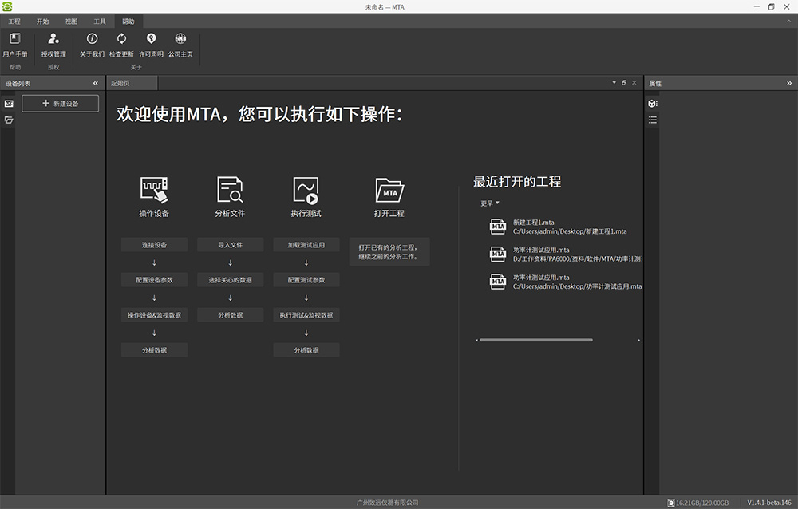
Task: Collapse the 设备列表 device list panel
Action: [x=96, y=83]
